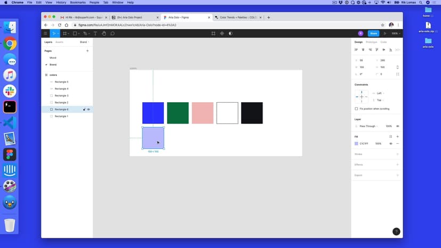
Task: Select the Comment tool
Action: point(112,34)
